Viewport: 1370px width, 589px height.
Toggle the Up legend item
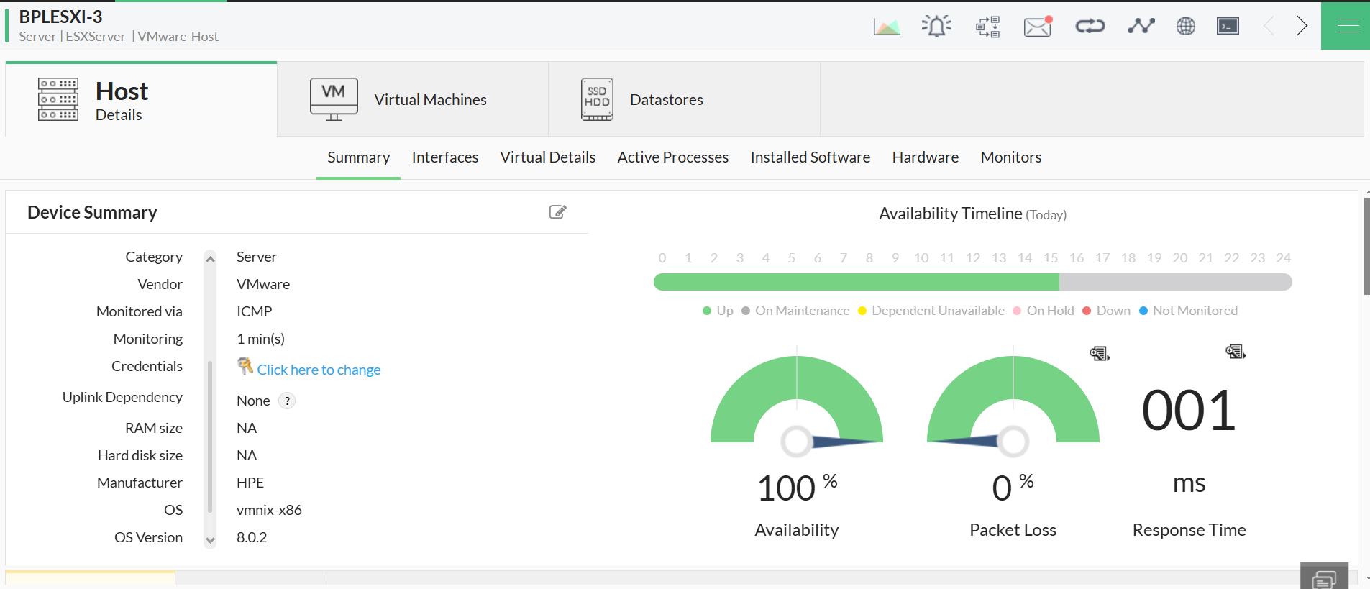click(x=718, y=311)
